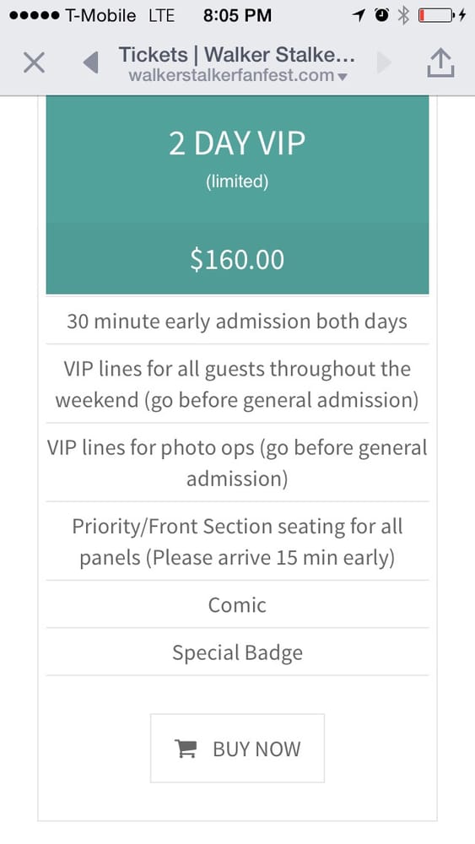Tap the Comic perk row
Screen dimensions: 475x844
(237, 604)
